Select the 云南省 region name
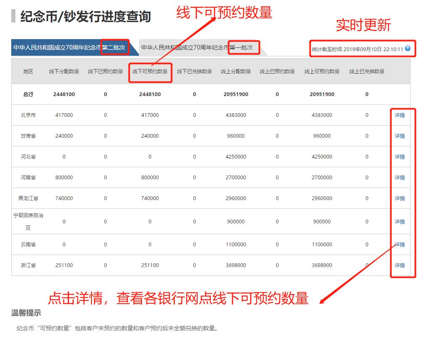 point(28,245)
